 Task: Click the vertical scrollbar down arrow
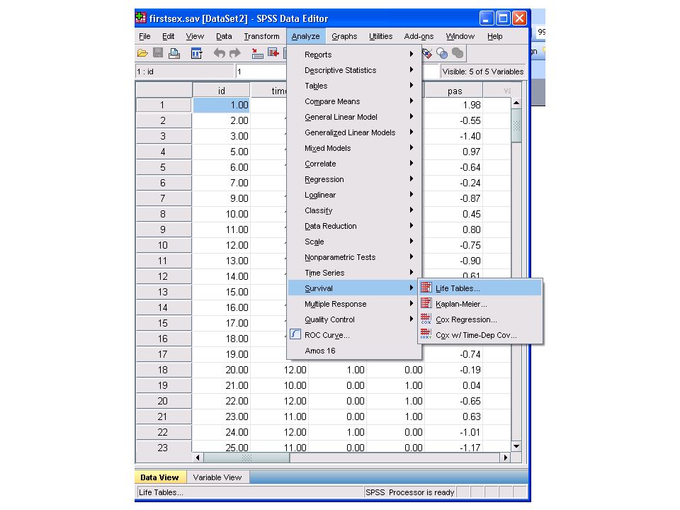tap(516, 446)
